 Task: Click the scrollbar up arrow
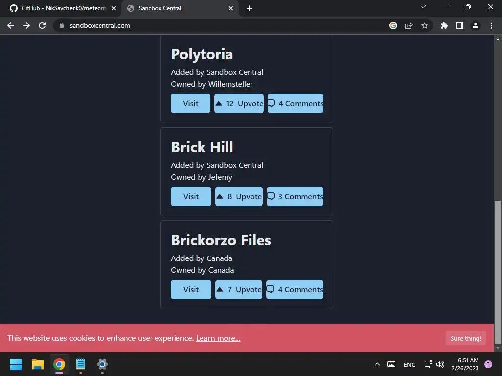(498, 39)
